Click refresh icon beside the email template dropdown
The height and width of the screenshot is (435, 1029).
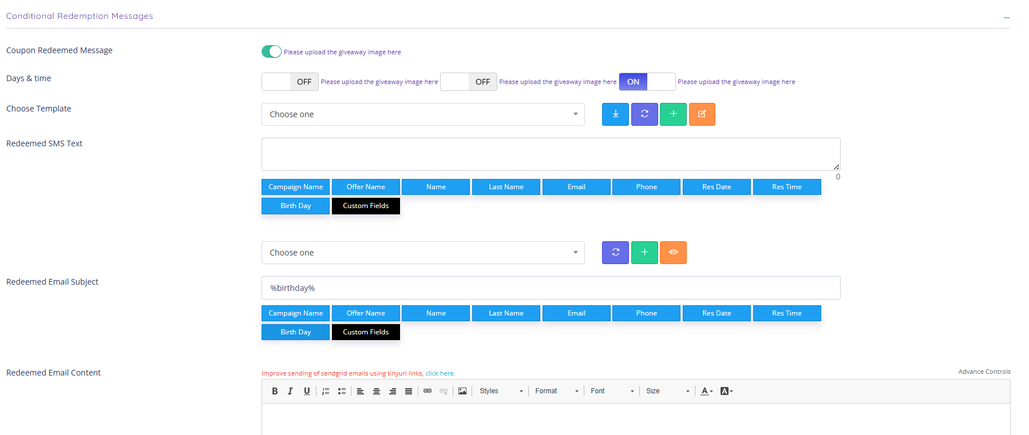tap(615, 253)
